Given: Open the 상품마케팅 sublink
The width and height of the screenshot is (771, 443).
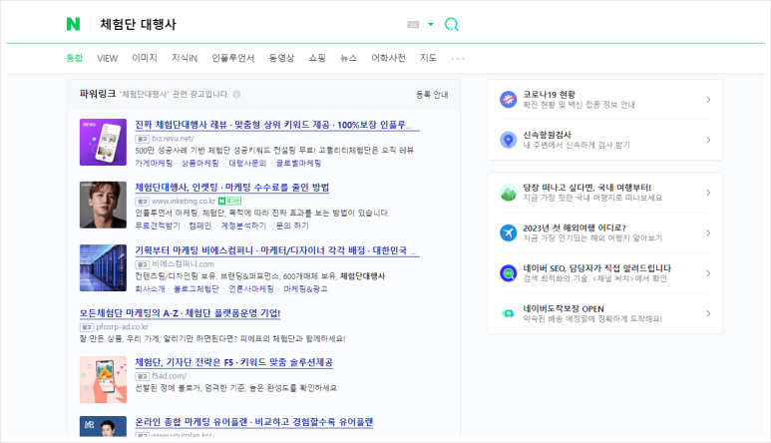Looking at the screenshot, I should (200, 163).
